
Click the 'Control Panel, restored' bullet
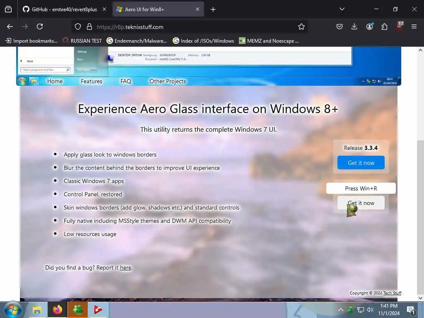(93, 194)
